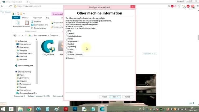
Task: Go back in the Chrome browser
Action: click(x=2, y=6)
